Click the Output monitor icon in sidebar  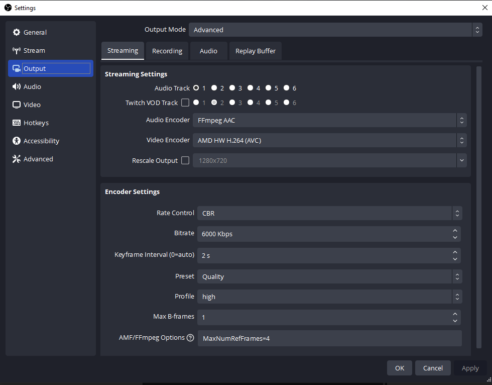tap(16, 68)
